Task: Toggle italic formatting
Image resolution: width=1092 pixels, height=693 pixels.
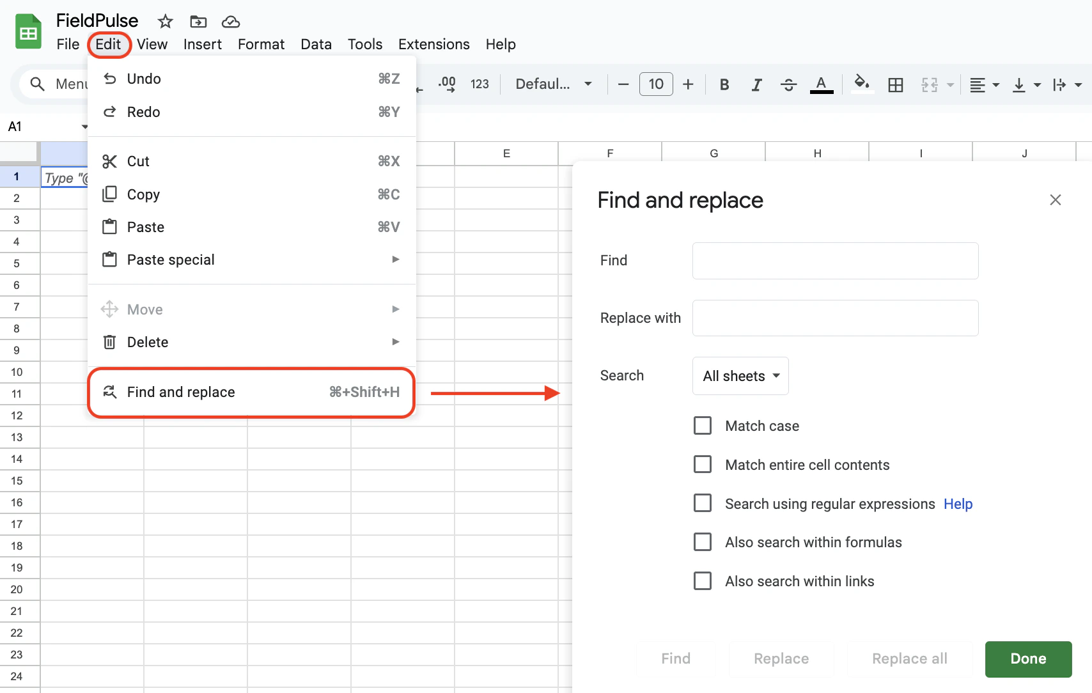Action: [x=756, y=84]
